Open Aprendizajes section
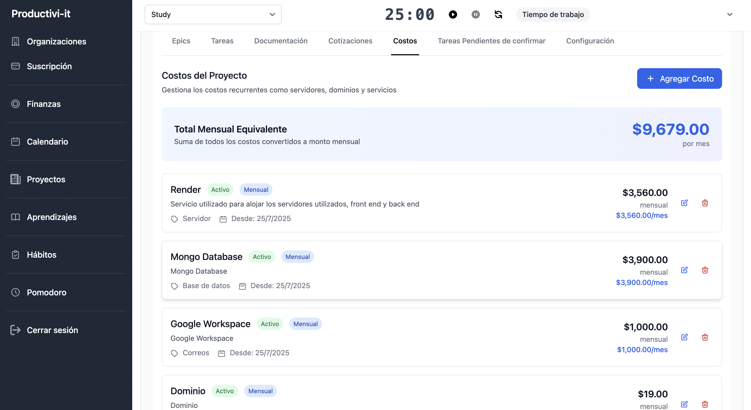Image resolution: width=751 pixels, height=410 pixels. (52, 217)
